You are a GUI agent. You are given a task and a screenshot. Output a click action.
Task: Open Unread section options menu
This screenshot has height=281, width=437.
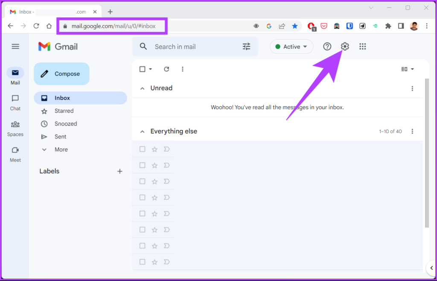[x=412, y=88]
